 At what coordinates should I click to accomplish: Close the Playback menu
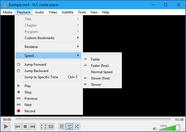(24, 12)
